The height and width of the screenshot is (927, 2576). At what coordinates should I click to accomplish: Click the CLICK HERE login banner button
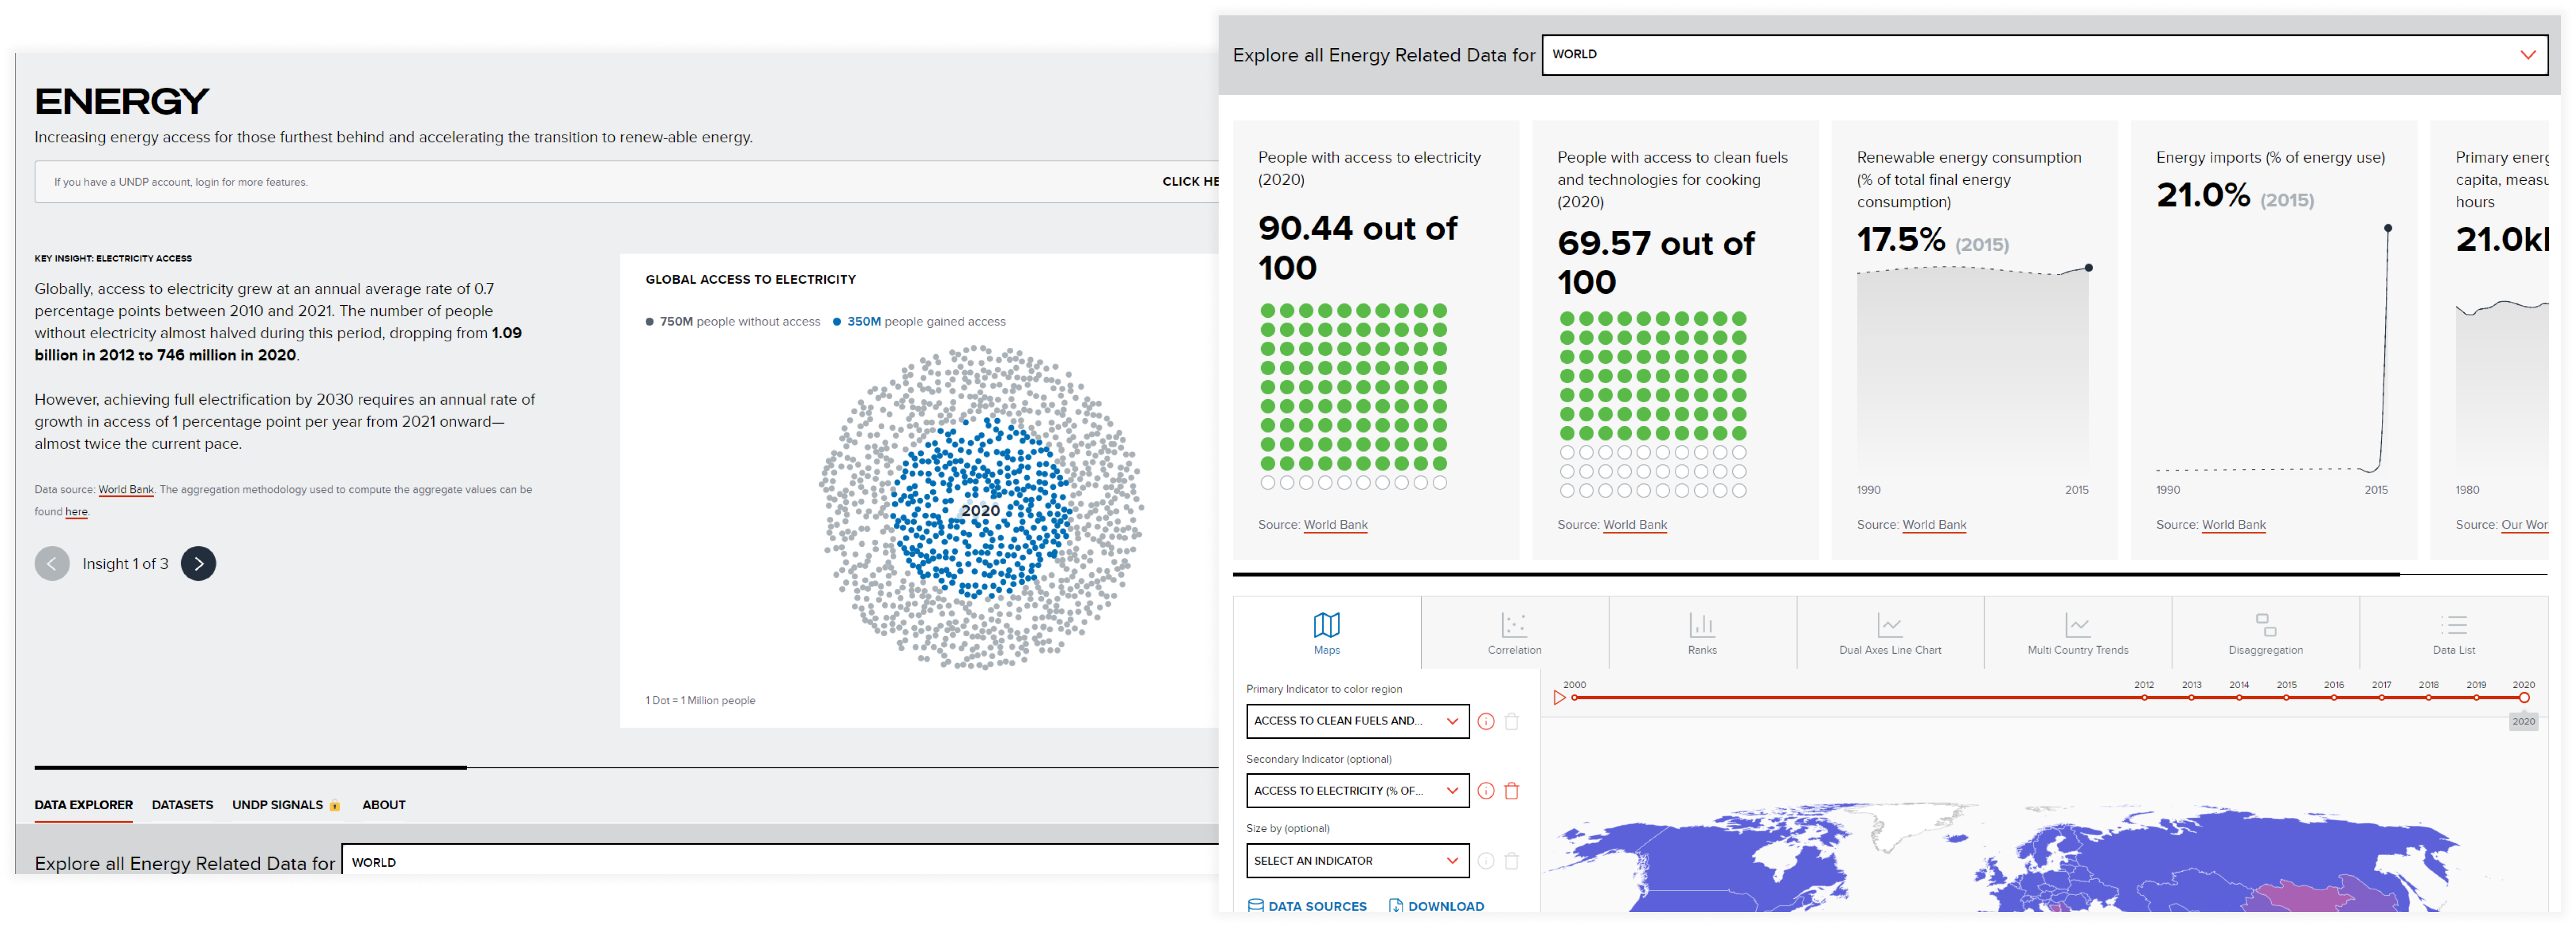tap(1190, 182)
